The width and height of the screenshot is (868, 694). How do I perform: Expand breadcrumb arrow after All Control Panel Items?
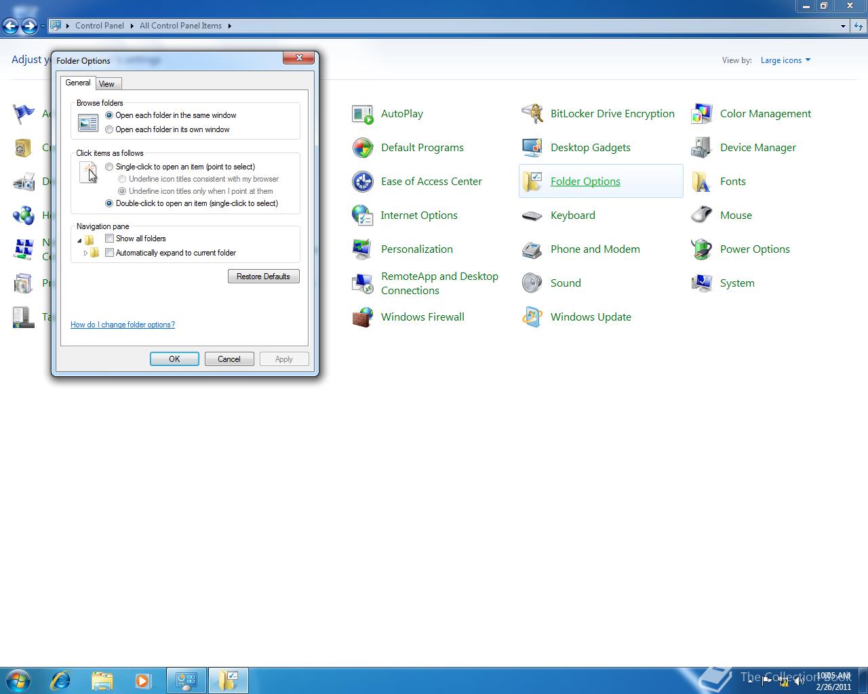pyautogui.click(x=229, y=26)
